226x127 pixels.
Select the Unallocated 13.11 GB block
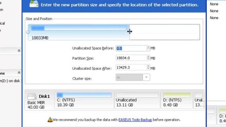[137, 100]
